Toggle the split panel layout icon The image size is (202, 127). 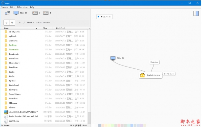[196, 14]
